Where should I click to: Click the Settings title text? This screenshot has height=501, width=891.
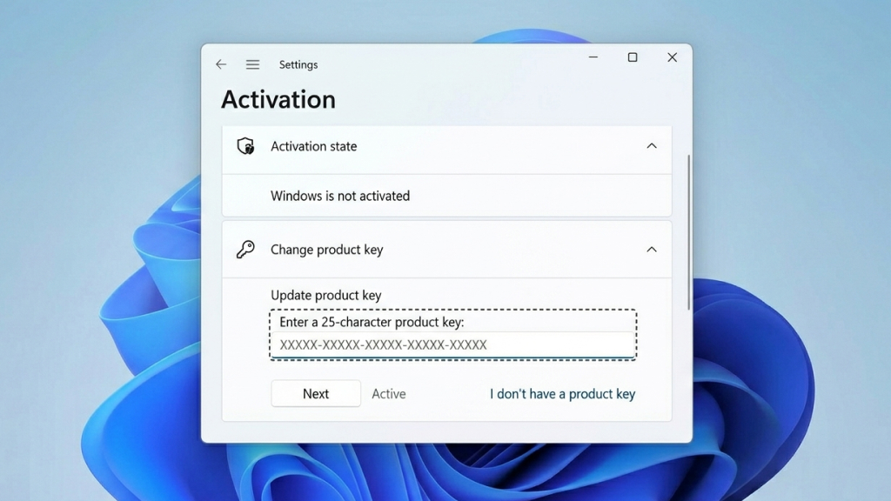tap(298, 64)
